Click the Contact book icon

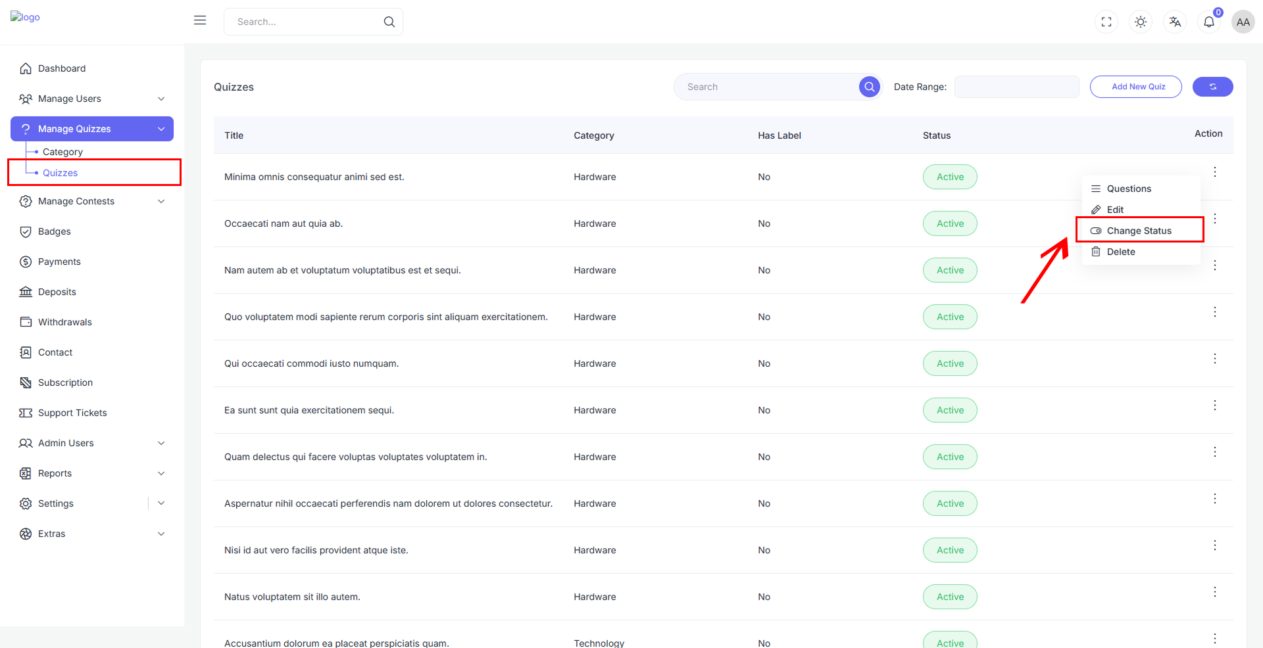(x=26, y=352)
